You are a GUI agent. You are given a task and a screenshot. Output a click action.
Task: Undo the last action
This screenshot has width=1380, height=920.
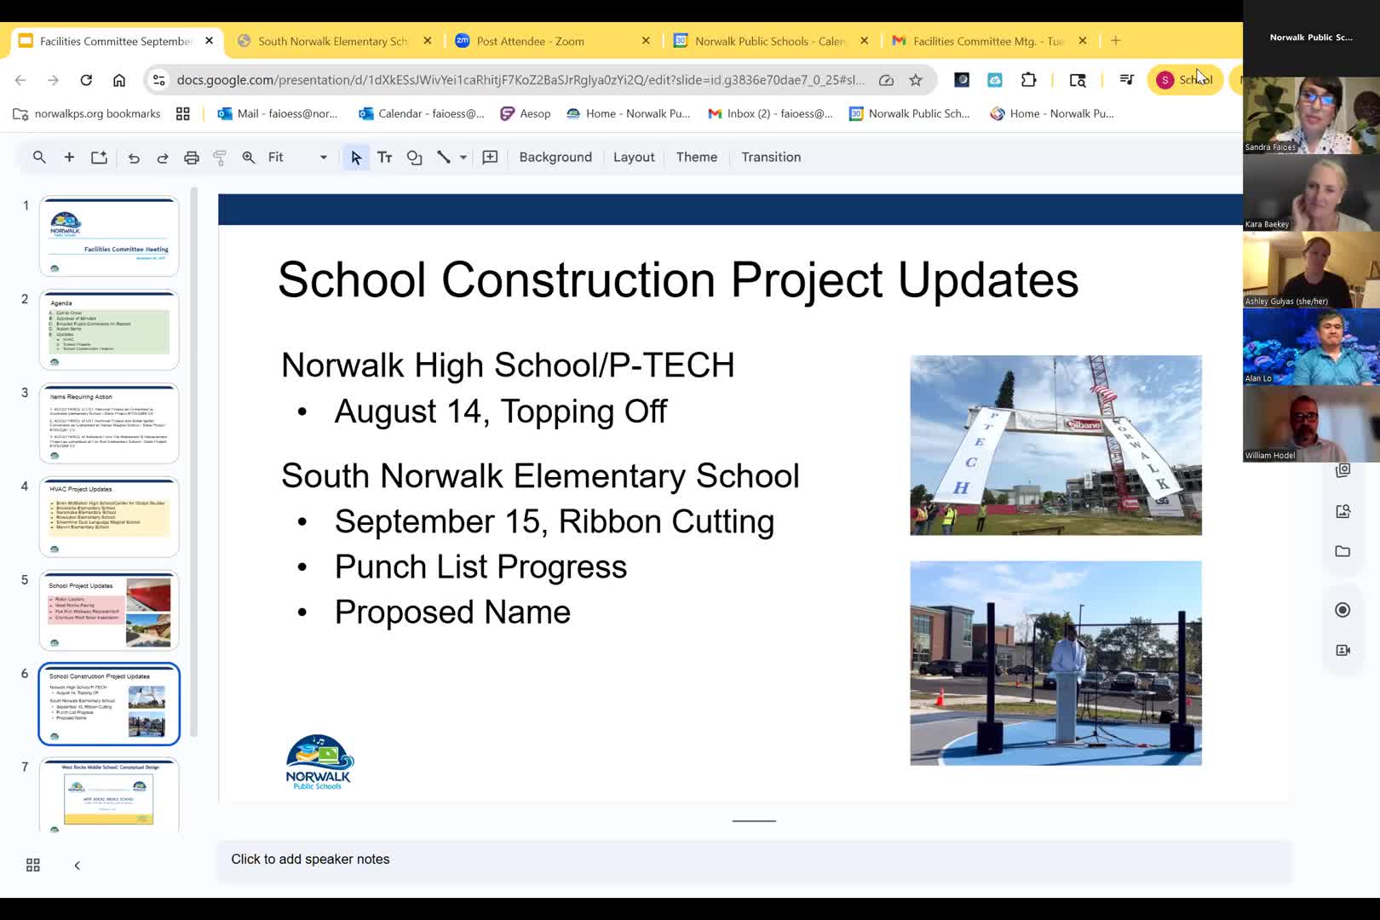click(x=134, y=157)
